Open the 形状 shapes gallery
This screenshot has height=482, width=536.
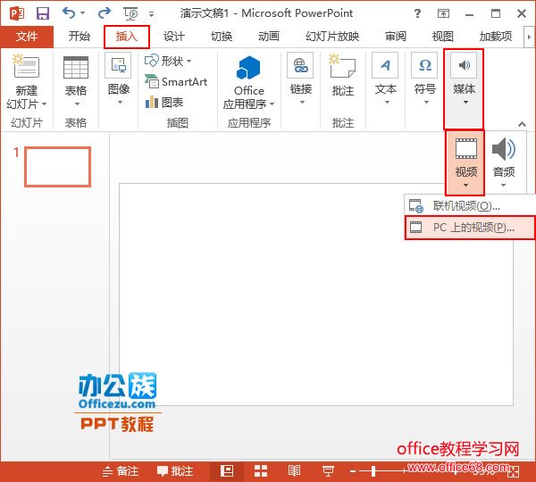(x=168, y=62)
